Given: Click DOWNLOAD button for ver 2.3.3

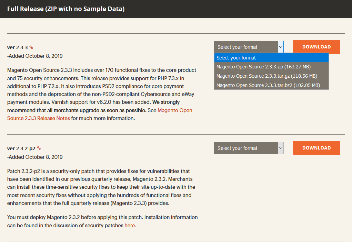Looking at the screenshot, I should [316, 47].
